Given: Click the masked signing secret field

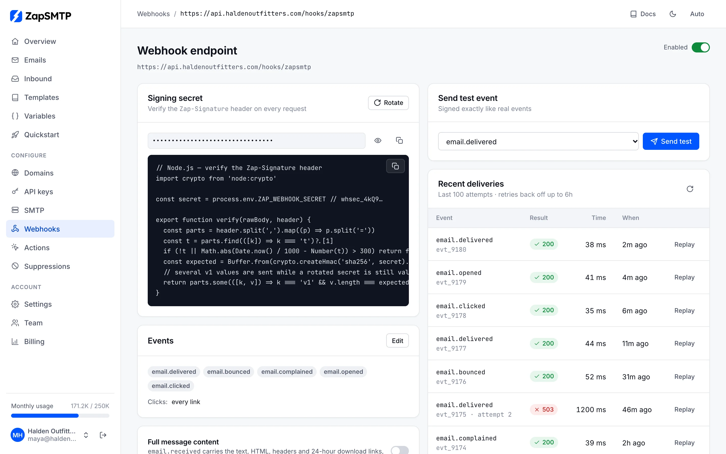Looking at the screenshot, I should coord(256,140).
